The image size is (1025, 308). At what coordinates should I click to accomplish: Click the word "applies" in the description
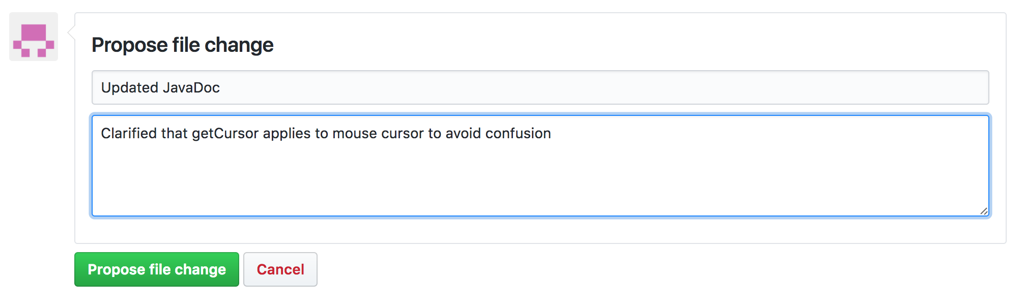coord(287,134)
